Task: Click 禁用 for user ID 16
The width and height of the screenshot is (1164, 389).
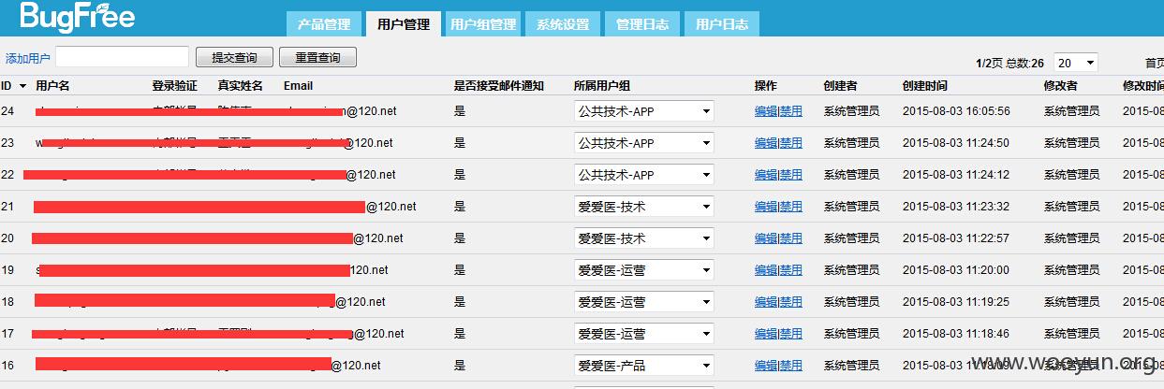Action: pos(791,366)
